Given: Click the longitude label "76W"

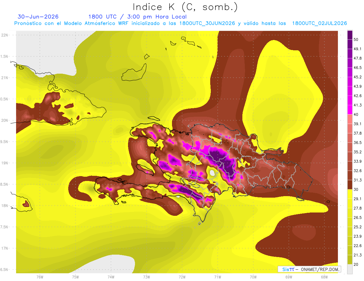Looking at the screenshot, I should [40, 277].
